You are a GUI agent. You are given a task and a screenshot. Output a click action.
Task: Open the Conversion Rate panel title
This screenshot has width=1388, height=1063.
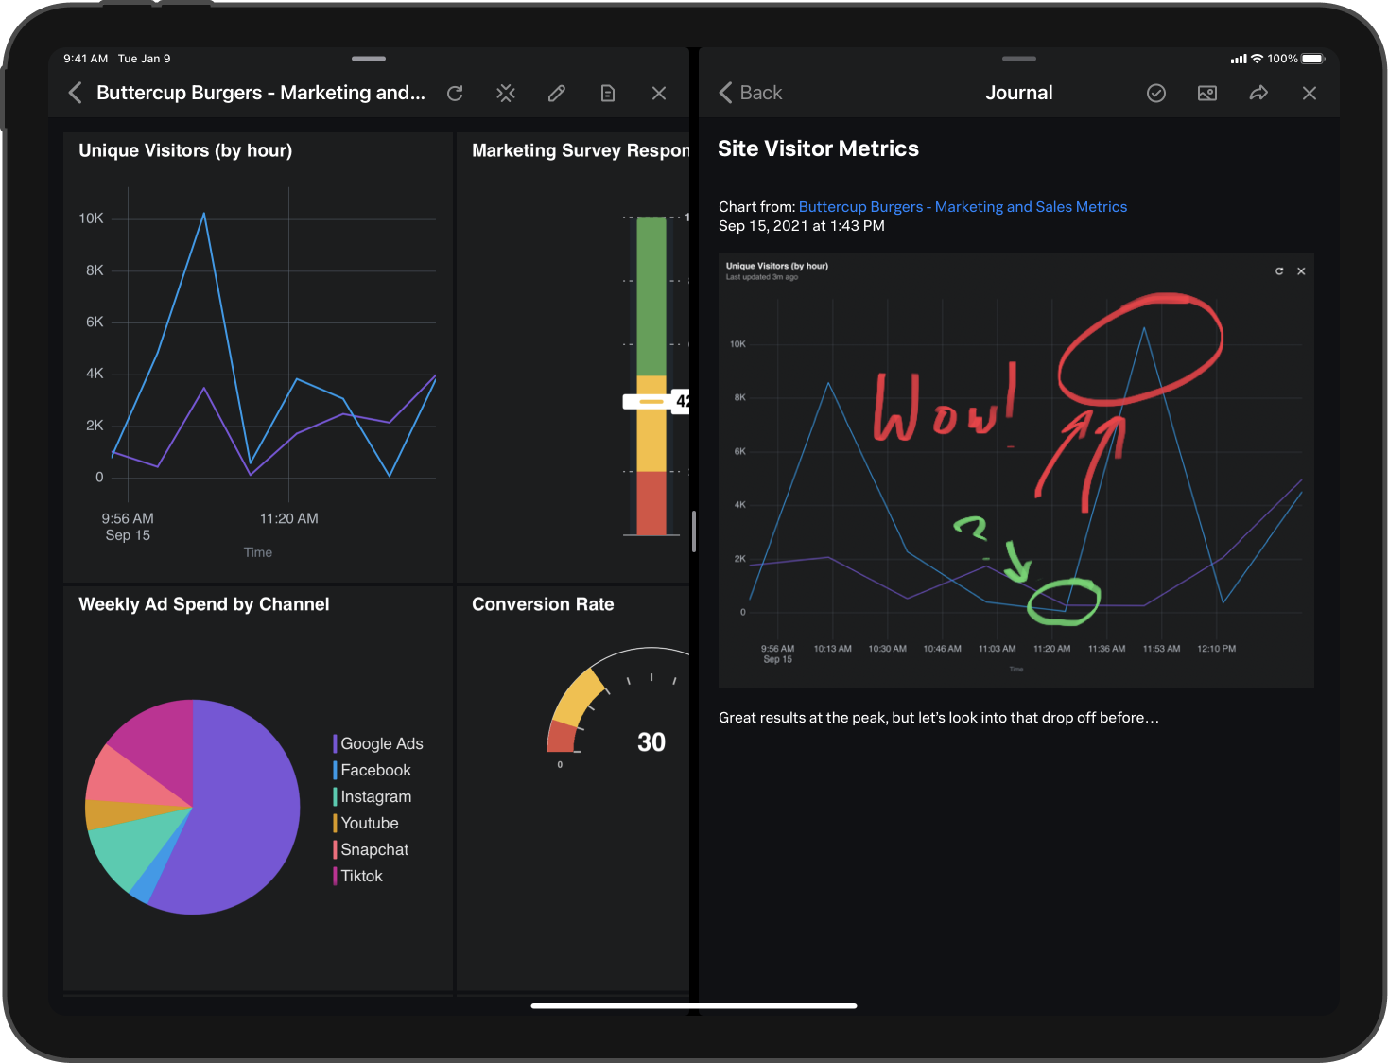pos(543,604)
